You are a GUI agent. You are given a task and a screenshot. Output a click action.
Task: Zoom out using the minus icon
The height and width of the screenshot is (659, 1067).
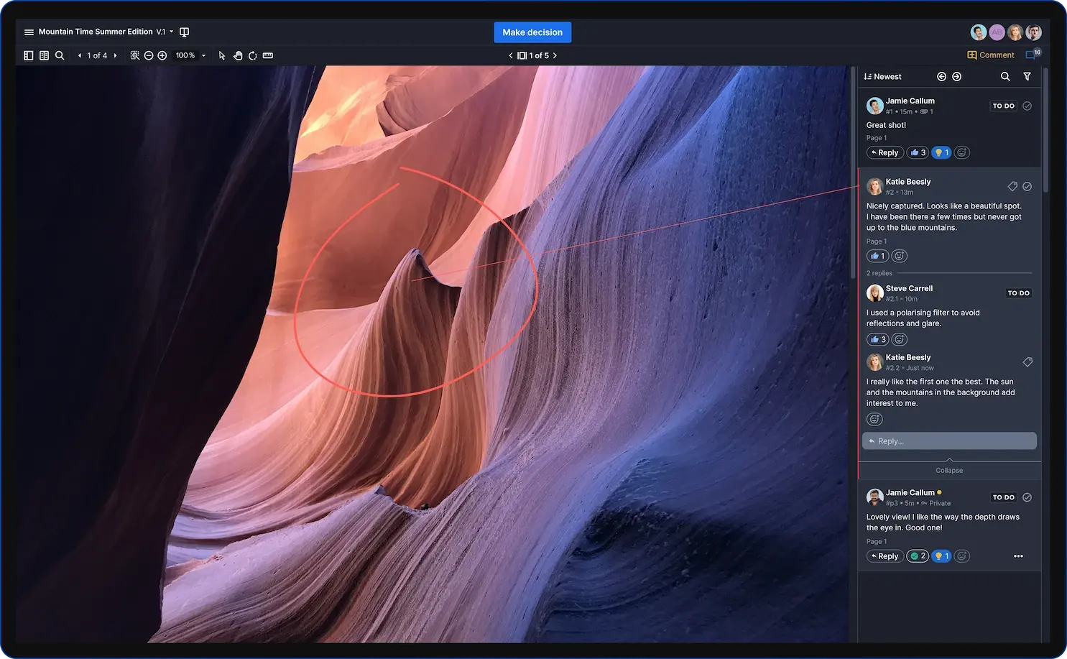point(148,55)
